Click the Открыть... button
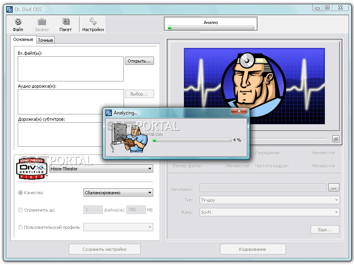Image resolution: width=354 pixels, height=265 pixels. 139,61
